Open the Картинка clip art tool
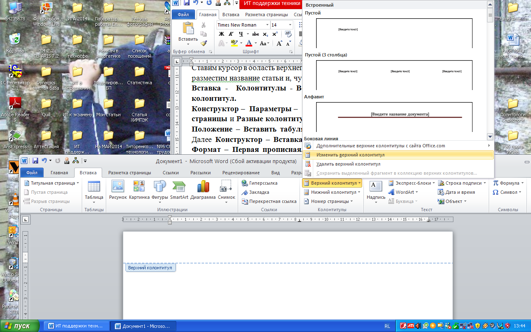The image size is (531, 332). coord(139,190)
